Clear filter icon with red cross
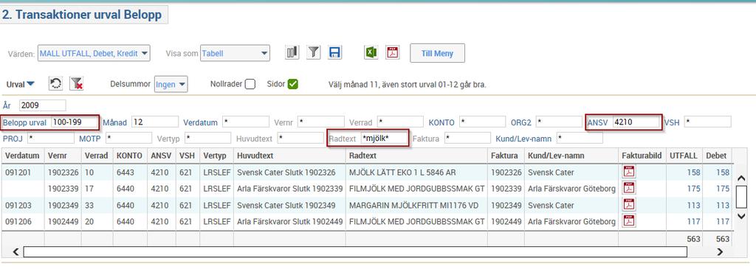Image resolution: width=756 pixels, height=269 pixels. (76, 84)
